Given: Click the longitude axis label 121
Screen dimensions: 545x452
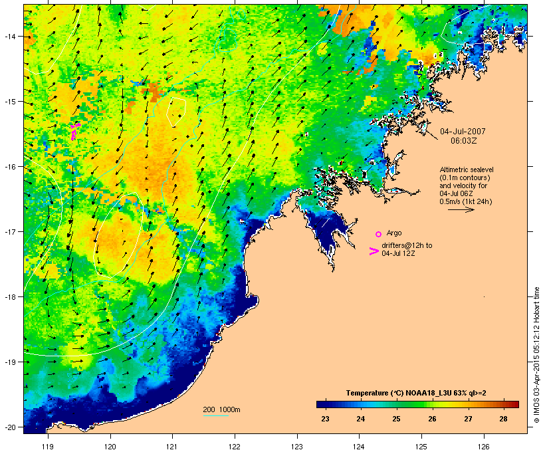Looking at the screenshot, I should click(172, 447).
